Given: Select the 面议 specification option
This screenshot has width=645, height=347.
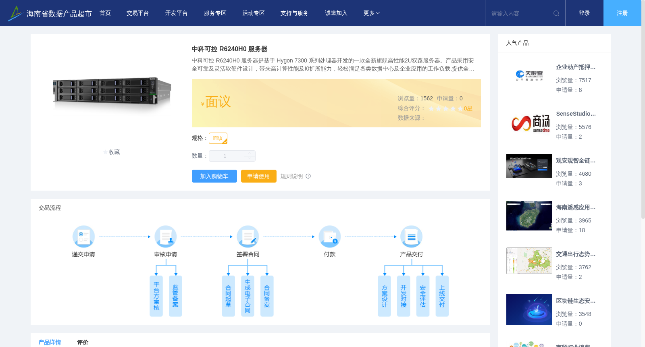Looking at the screenshot, I should pos(218,138).
